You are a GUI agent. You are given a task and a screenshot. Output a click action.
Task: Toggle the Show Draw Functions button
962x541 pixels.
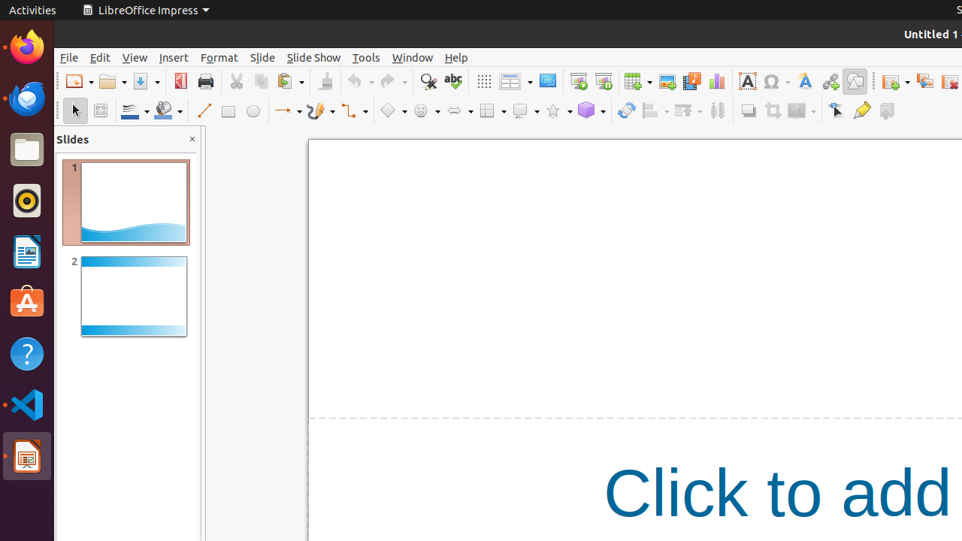855,81
